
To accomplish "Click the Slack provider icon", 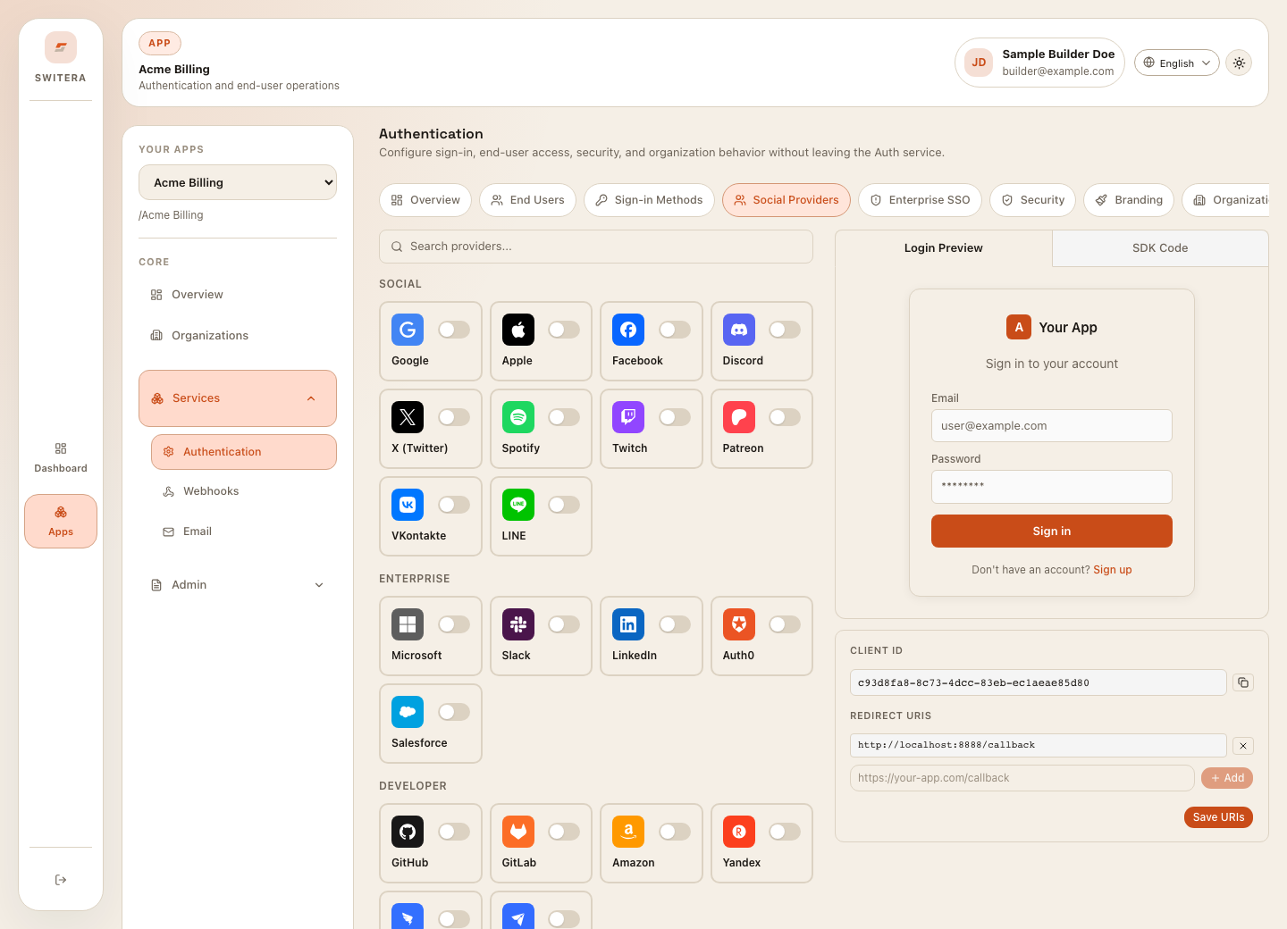I will click(x=518, y=624).
